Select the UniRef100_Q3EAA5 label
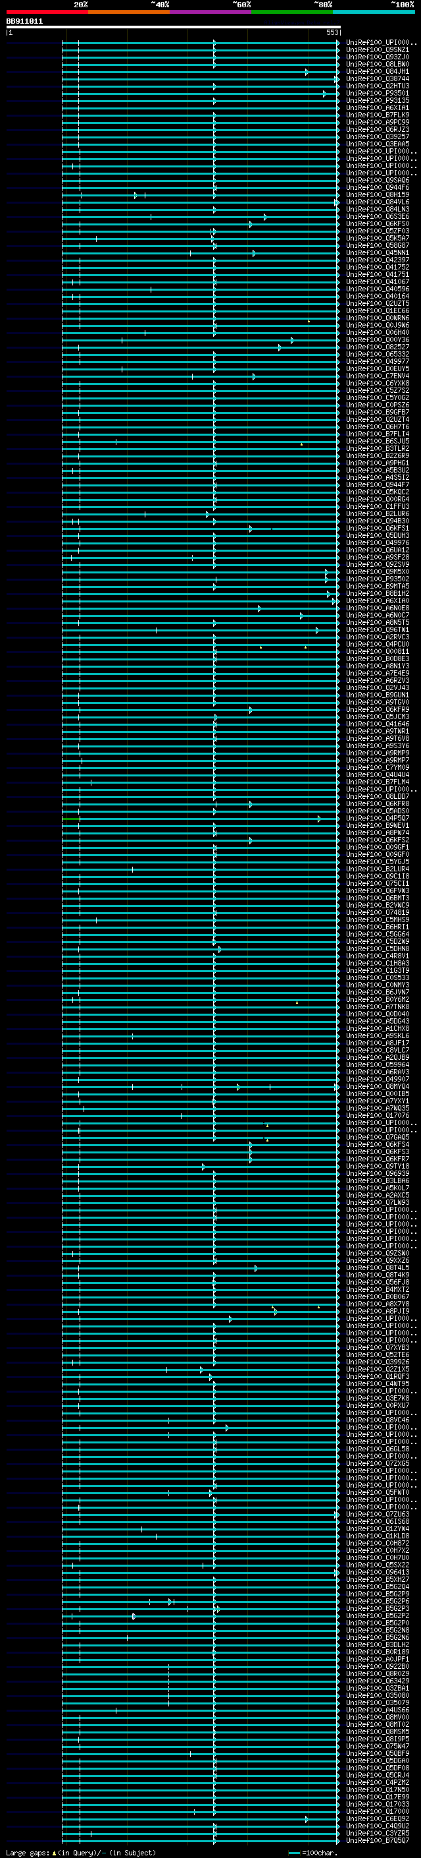421x1858 pixels. pos(378,144)
